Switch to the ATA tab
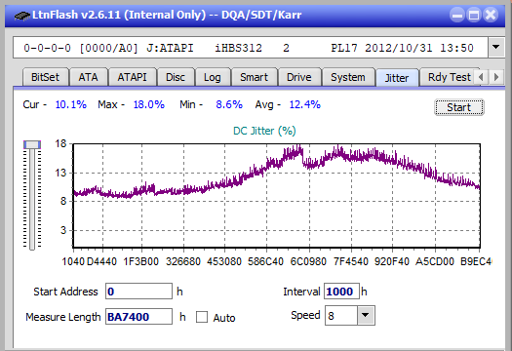512x351 pixels. pos(88,77)
